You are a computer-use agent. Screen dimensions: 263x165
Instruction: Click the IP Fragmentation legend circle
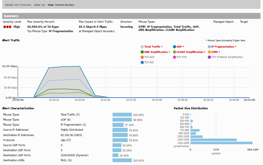(209, 47)
